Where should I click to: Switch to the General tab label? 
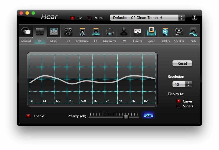pos(26,41)
